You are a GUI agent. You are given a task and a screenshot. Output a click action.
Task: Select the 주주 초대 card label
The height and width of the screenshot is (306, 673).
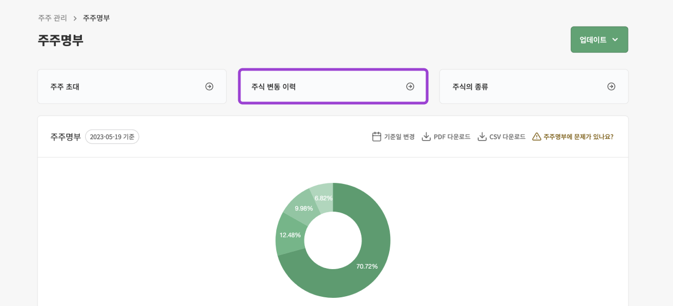click(x=65, y=86)
